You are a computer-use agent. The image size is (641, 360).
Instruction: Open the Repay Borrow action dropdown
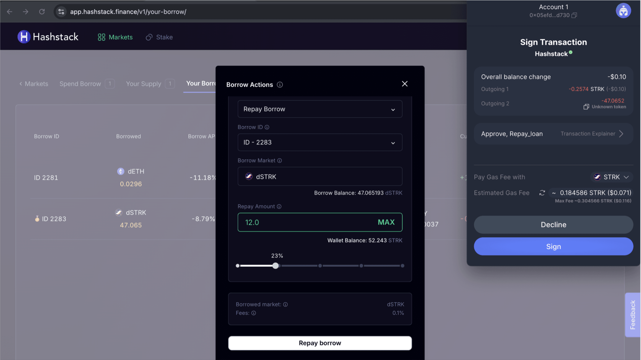[320, 109]
